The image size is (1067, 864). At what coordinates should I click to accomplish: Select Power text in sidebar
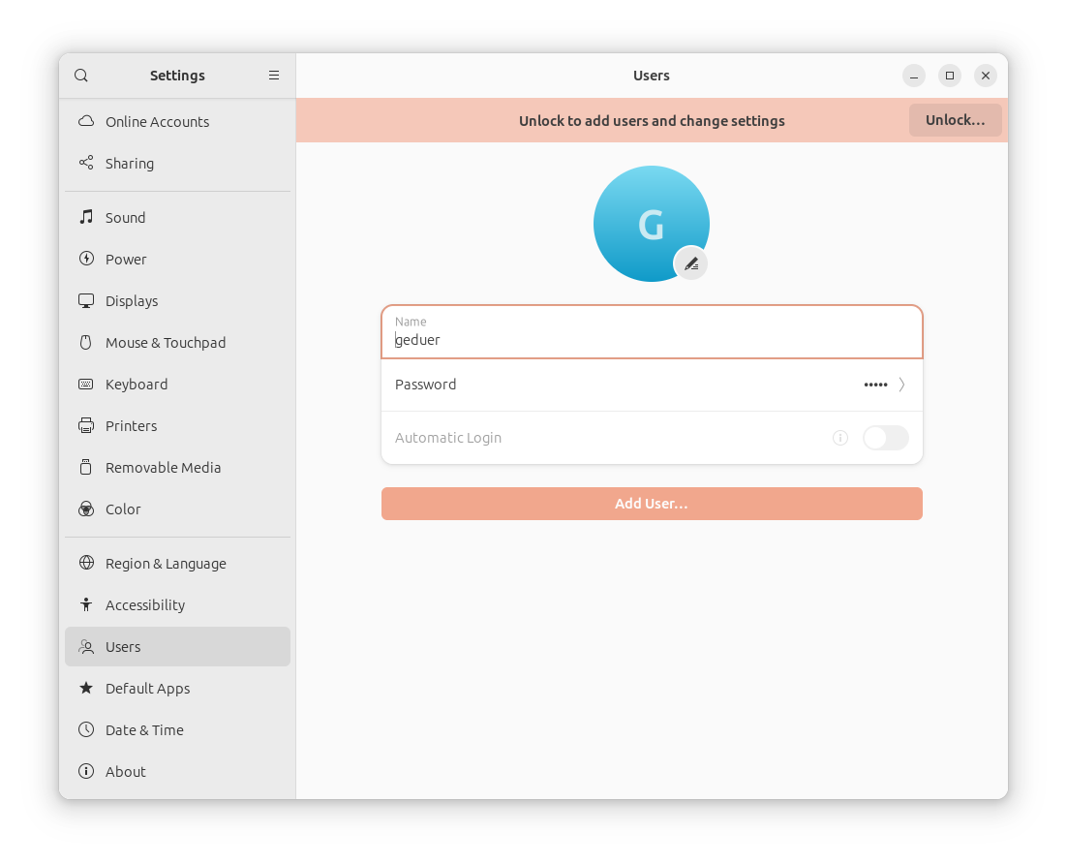[x=126, y=260]
